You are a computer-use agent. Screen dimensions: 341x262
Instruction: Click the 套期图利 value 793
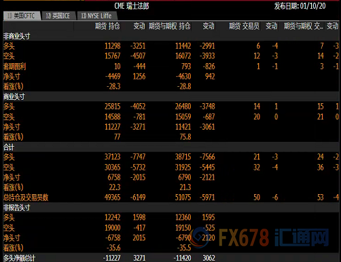tap(186, 67)
